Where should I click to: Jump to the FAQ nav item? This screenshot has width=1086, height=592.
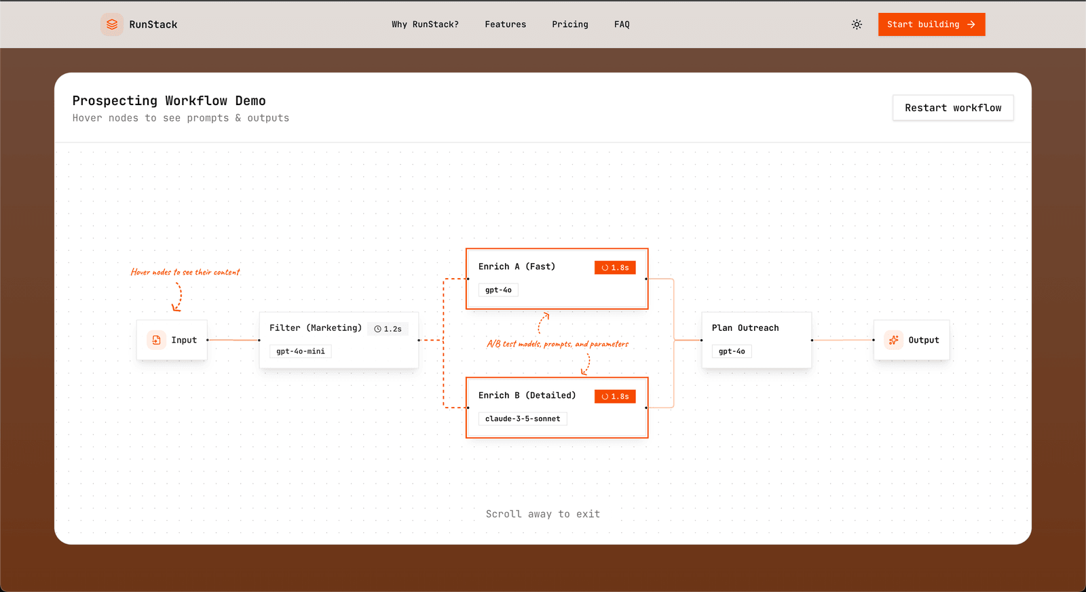point(622,24)
